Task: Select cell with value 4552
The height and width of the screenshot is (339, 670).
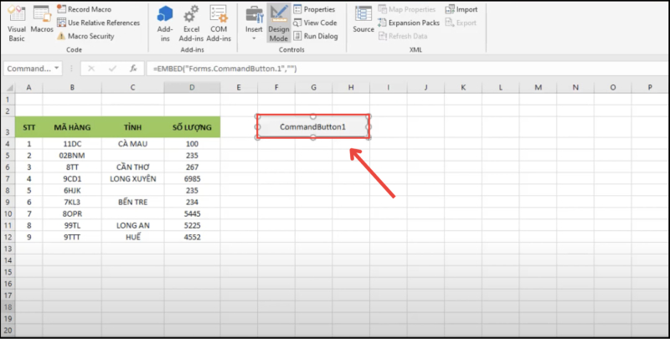Action: pos(192,237)
